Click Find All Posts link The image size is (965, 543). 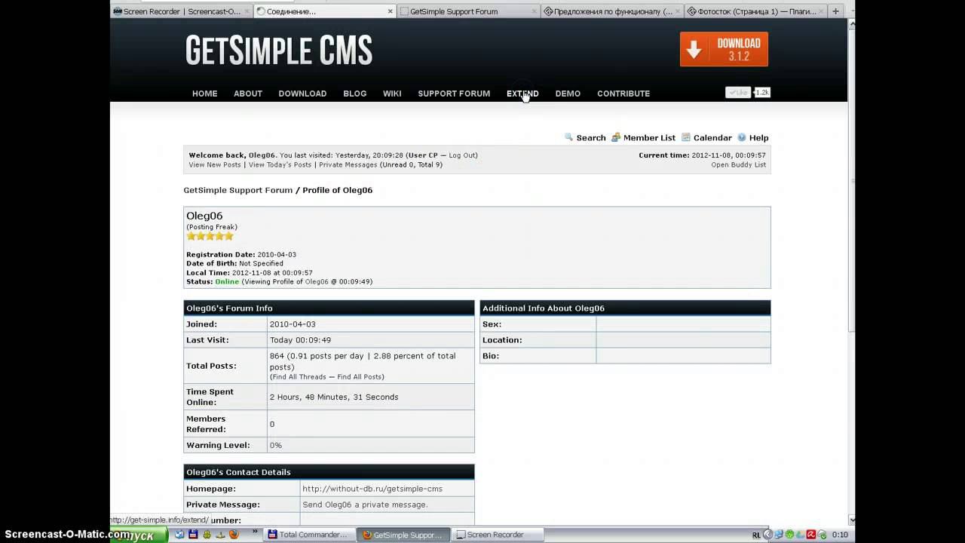(359, 377)
